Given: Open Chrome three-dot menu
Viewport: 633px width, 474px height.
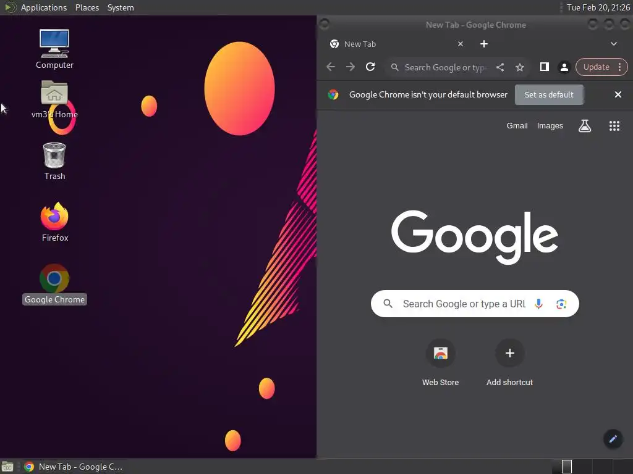Looking at the screenshot, I should click(619, 67).
